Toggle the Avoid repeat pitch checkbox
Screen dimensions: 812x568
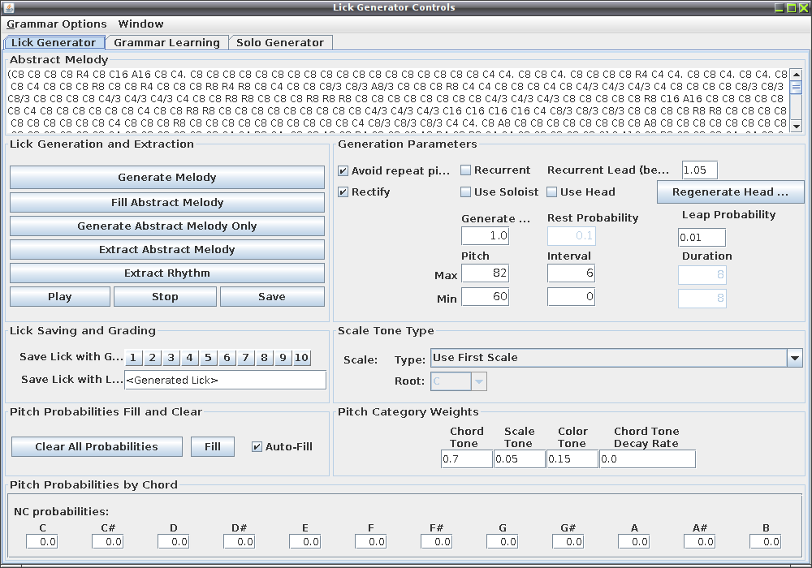point(343,170)
